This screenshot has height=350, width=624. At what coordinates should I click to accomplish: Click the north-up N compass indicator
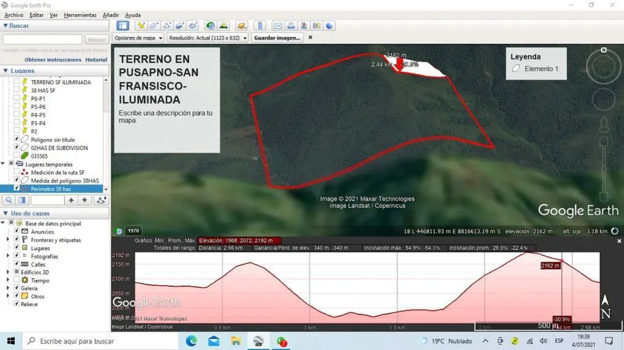coord(604,50)
